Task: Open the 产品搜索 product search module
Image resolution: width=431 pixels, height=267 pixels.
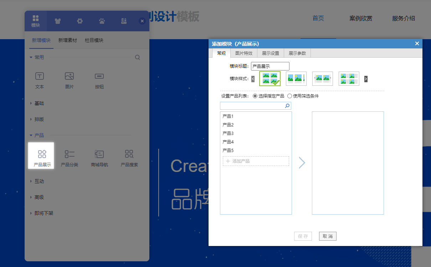Action: pos(129,156)
